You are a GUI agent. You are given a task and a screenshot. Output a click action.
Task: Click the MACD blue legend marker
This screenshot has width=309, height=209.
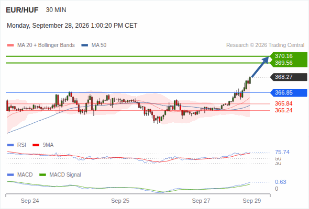(10, 175)
